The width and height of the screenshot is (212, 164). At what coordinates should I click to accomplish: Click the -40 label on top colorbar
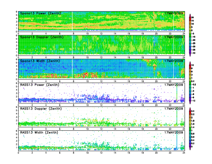click(193, 53)
